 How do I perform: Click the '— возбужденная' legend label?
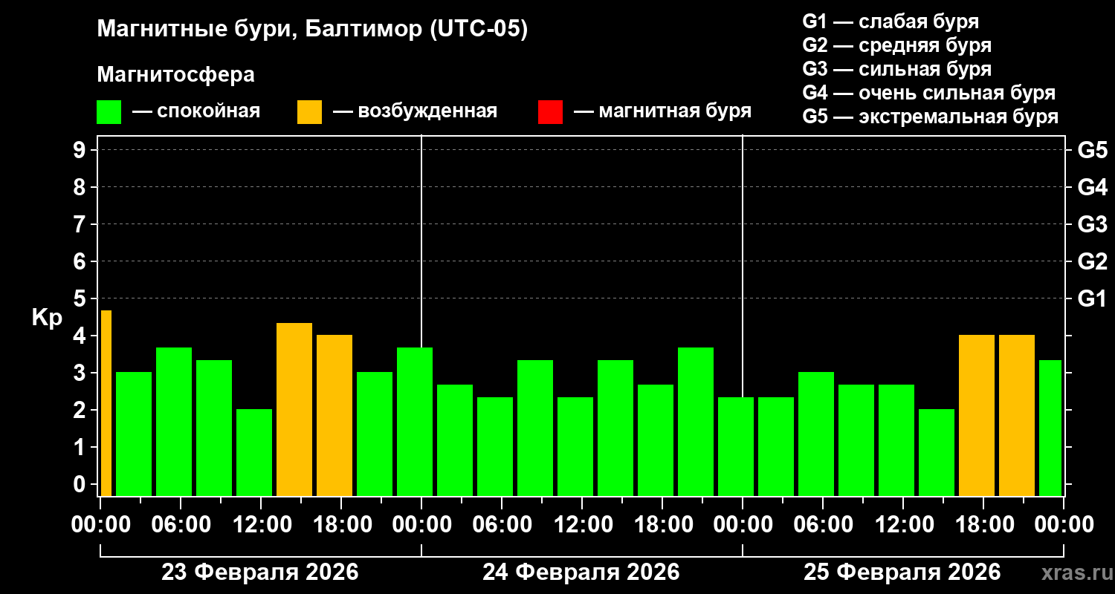point(415,111)
